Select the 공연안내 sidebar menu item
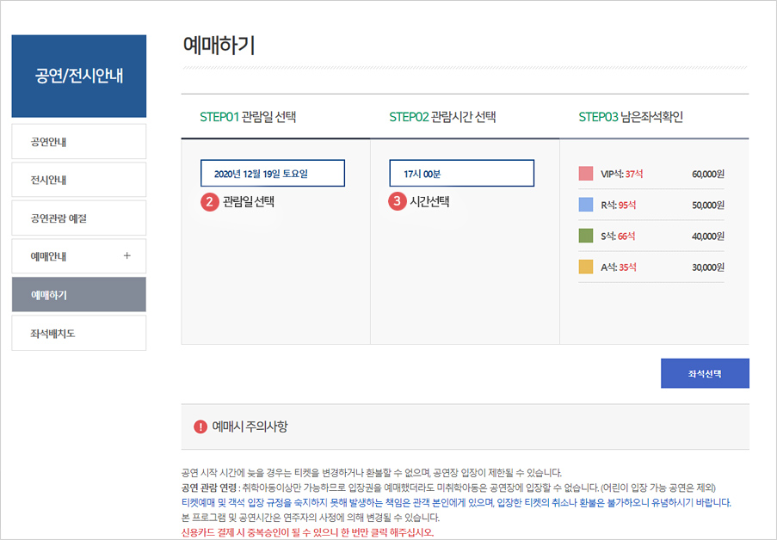The image size is (777, 540). pos(78,141)
